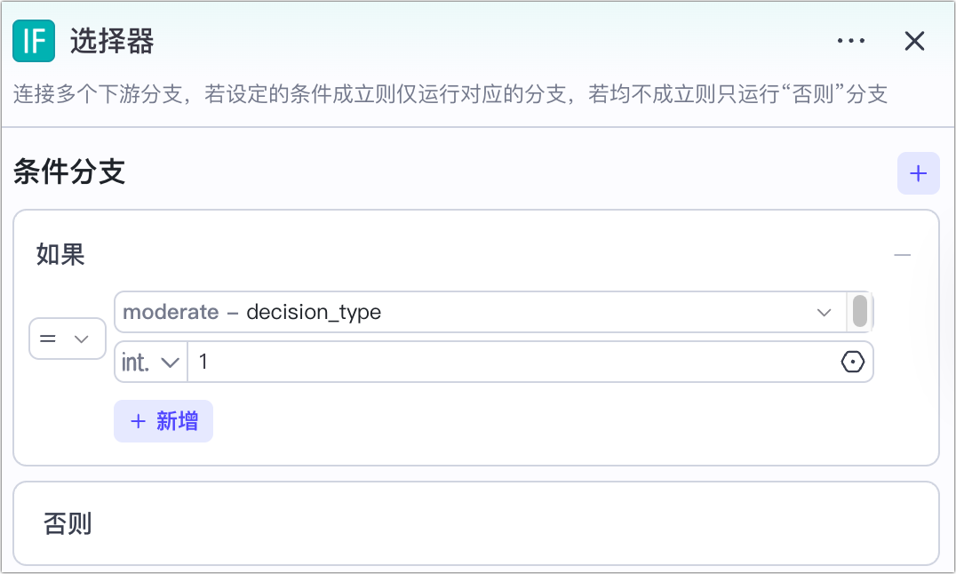This screenshot has height=574, width=956.
Task: Click the value input field containing 1
Action: coord(511,363)
